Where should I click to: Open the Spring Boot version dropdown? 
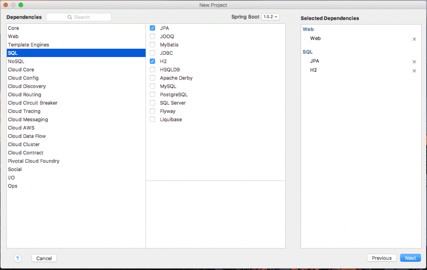(x=270, y=17)
